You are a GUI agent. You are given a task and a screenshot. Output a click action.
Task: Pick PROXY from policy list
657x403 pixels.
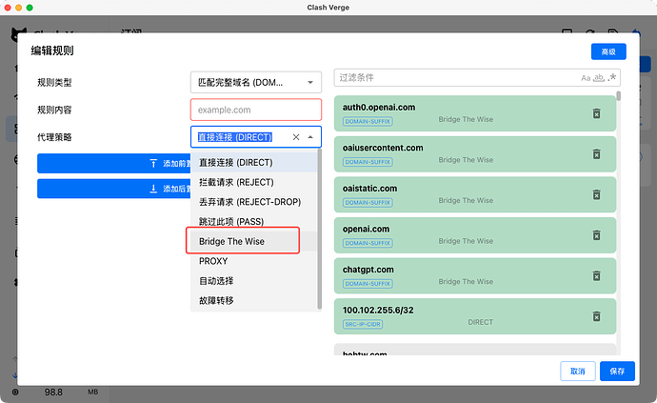[x=254, y=261]
